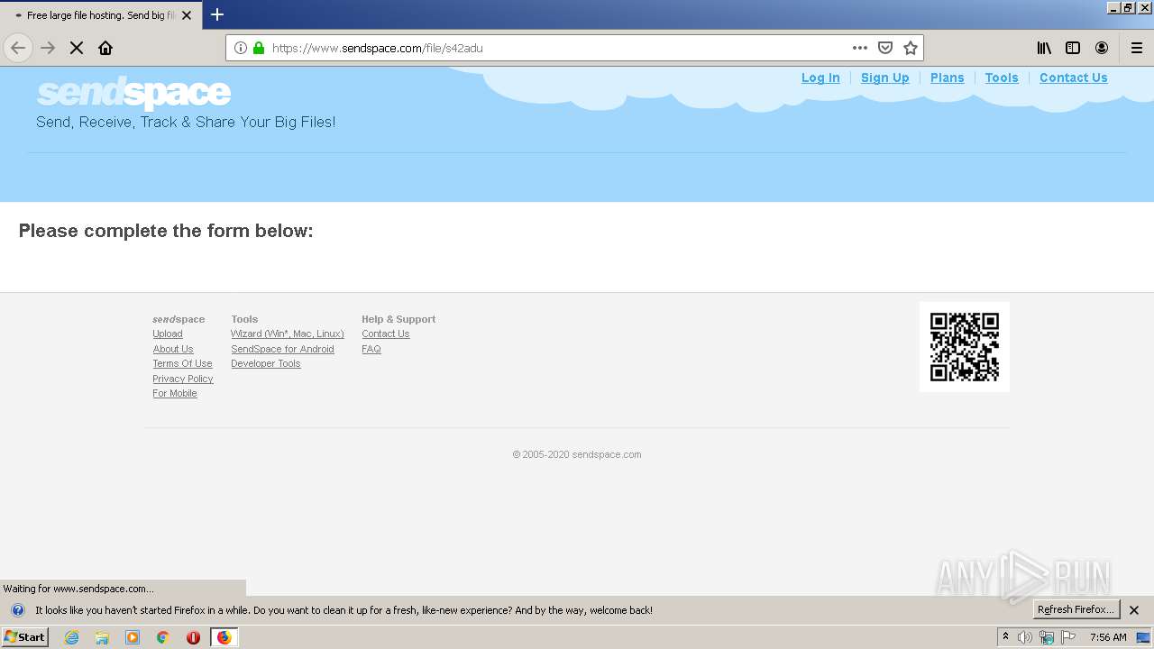The height and width of the screenshot is (649, 1154).
Task: Click the Show desktop button
Action: [1143, 637]
